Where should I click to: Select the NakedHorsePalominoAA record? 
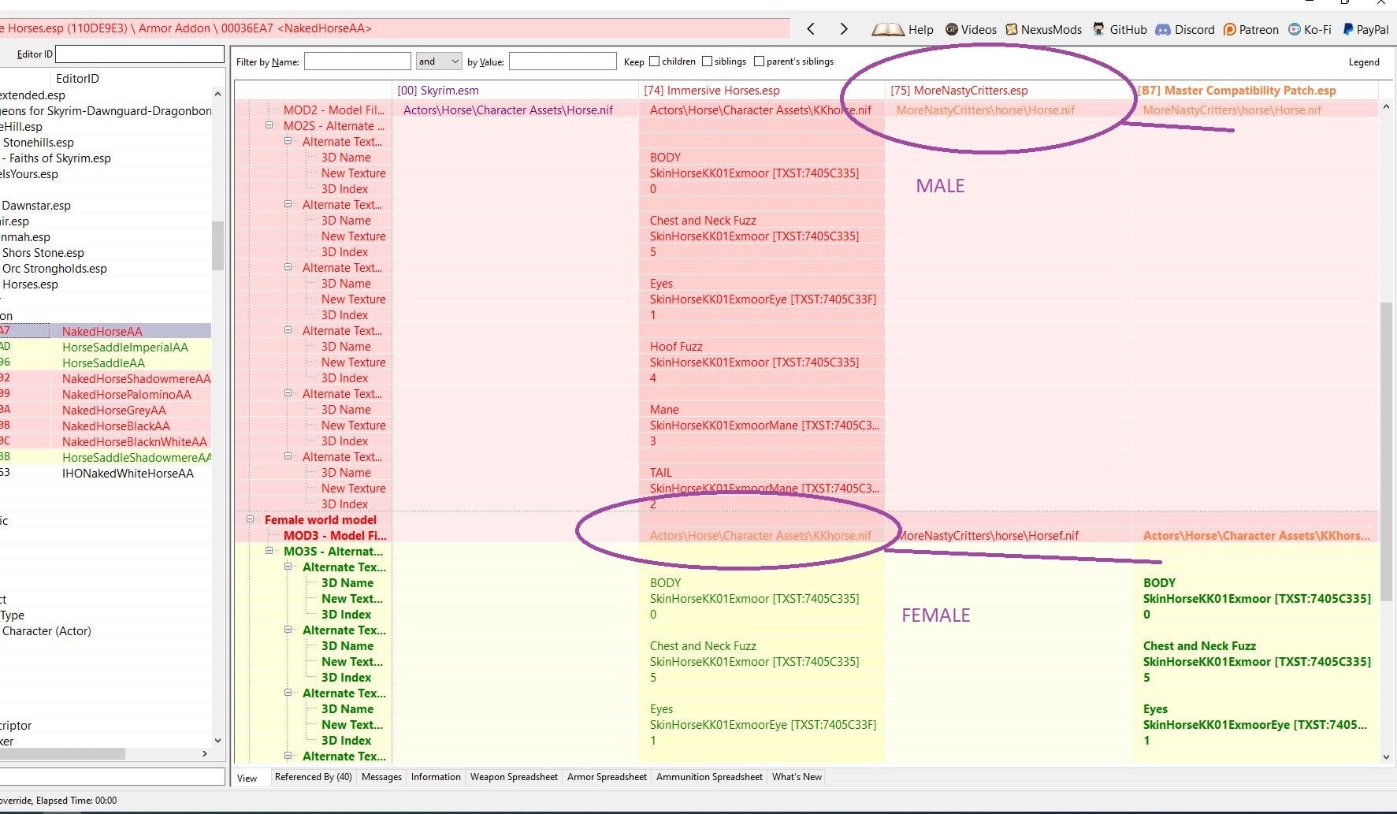[127, 394]
